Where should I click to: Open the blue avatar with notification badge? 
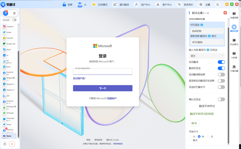click(6, 13)
